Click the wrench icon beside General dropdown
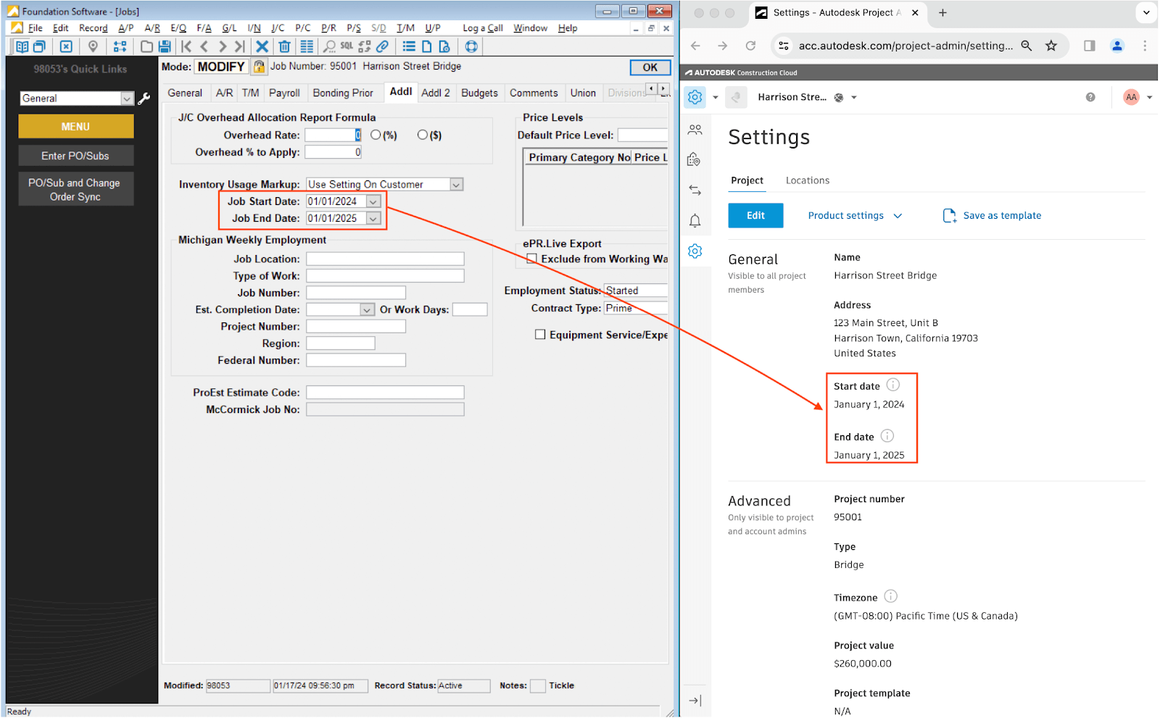Viewport: 1160px width, 718px height. point(144,99)
